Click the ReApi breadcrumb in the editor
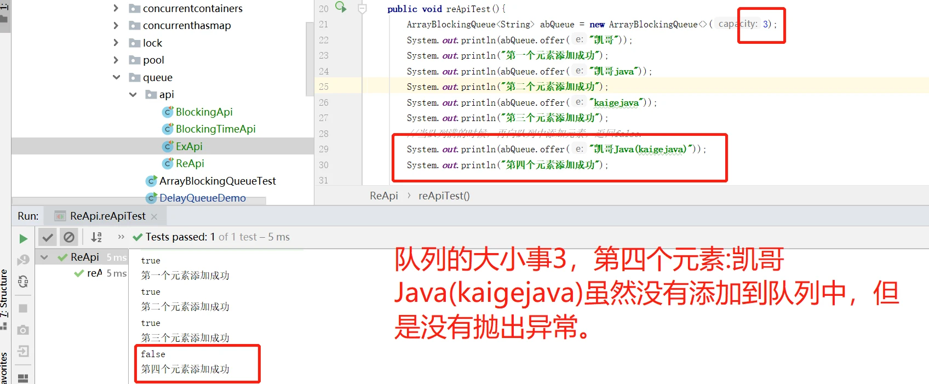Image resolution: width=929 pixels, height=384 pixels. point(383,196)
